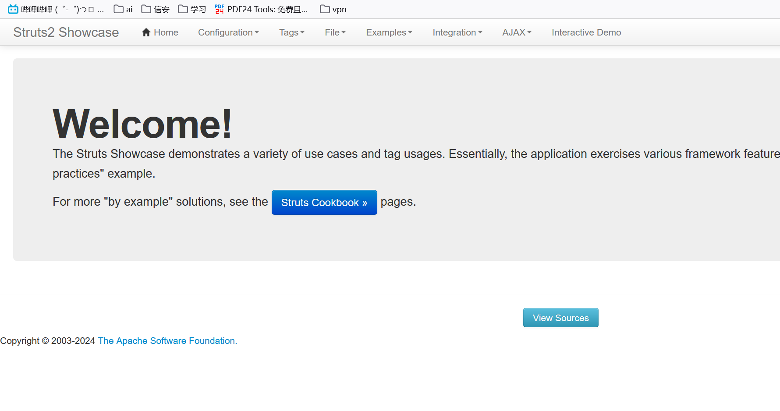Viewport: 780px width, 411px height.
Task: Open the '学习' bookmarks folder
Action: 192,9
